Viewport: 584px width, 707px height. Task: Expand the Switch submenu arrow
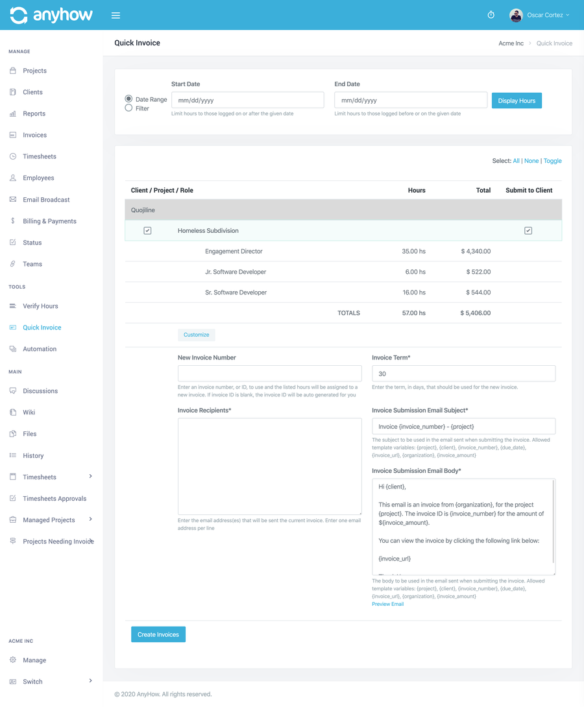point(91,680)
